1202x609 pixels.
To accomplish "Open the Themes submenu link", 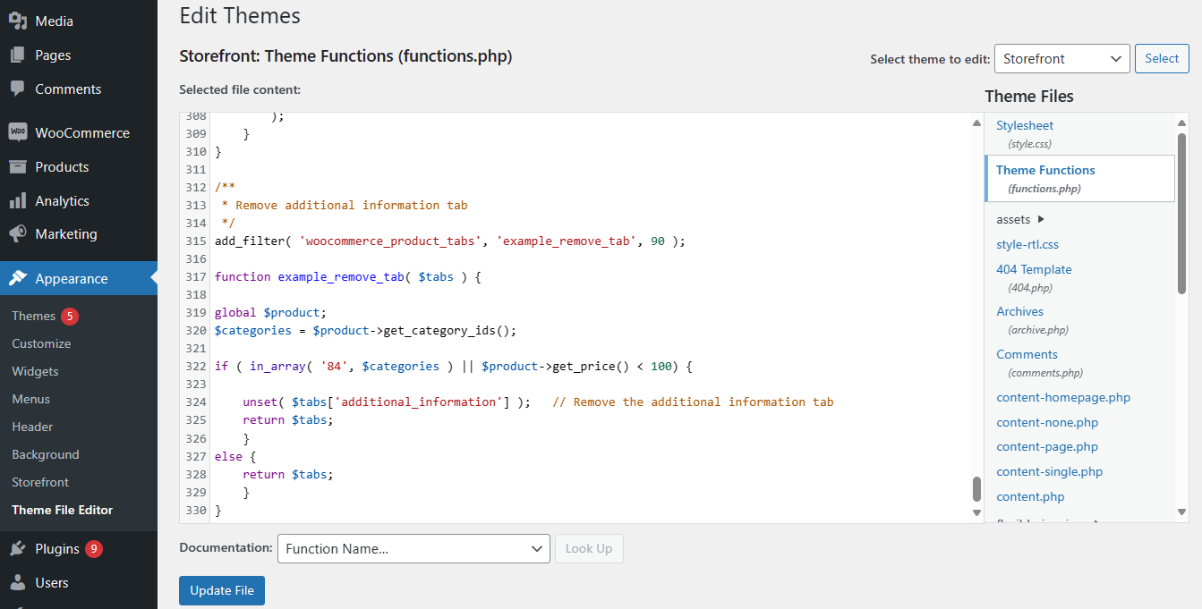I will tap(34, 316).
